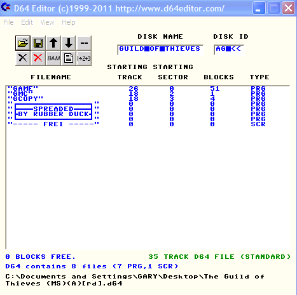Open a D64 file with the folder icon
This screenshot has width=297, height=295.
click(x=23, y=43)
